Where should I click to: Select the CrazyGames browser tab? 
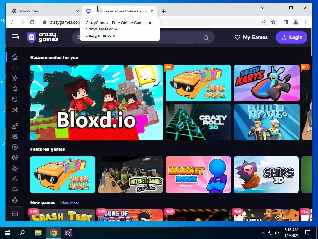click(120, 11)
